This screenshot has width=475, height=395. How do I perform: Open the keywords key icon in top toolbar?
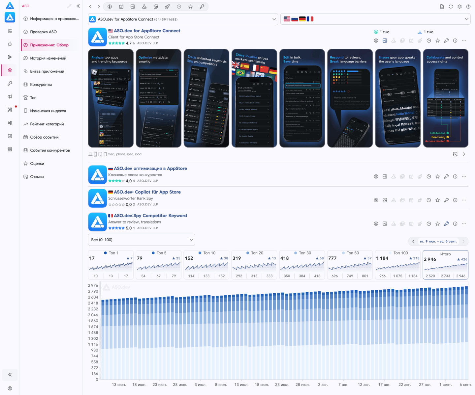[202, 7]
